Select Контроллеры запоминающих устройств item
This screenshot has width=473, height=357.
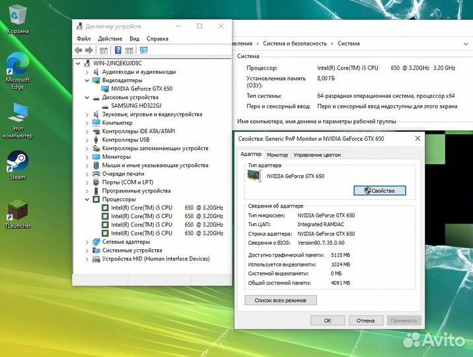click(x=155, y=148)
